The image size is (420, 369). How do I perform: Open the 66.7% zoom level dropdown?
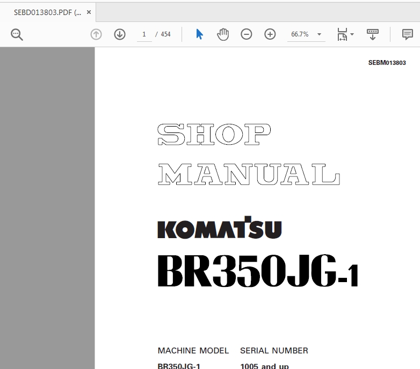tap(319, 34)
